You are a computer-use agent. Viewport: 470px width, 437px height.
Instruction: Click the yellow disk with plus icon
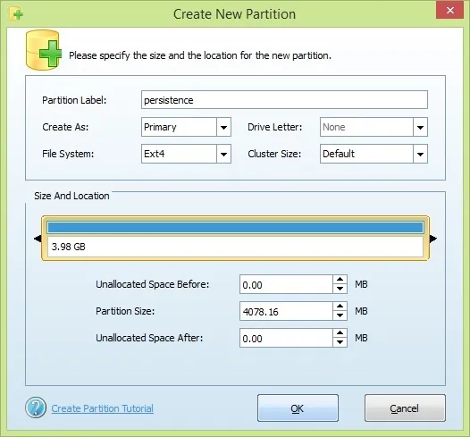(44, 50)
